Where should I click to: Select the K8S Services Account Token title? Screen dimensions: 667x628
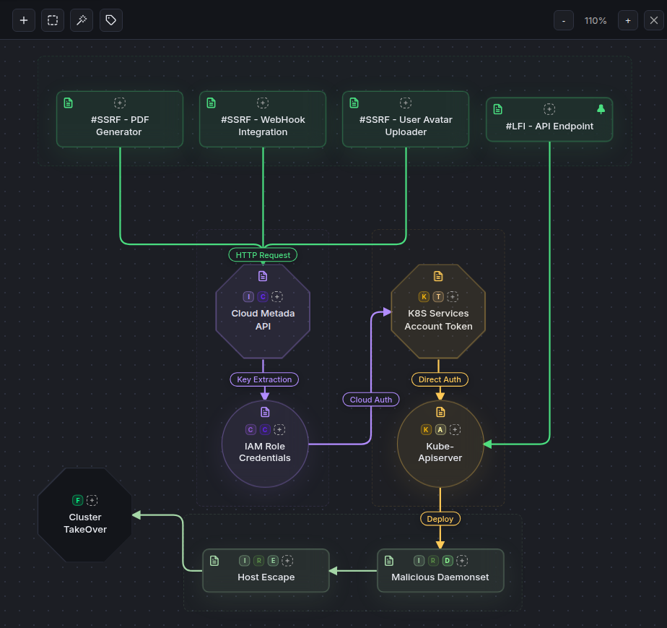tap(438, 319)
